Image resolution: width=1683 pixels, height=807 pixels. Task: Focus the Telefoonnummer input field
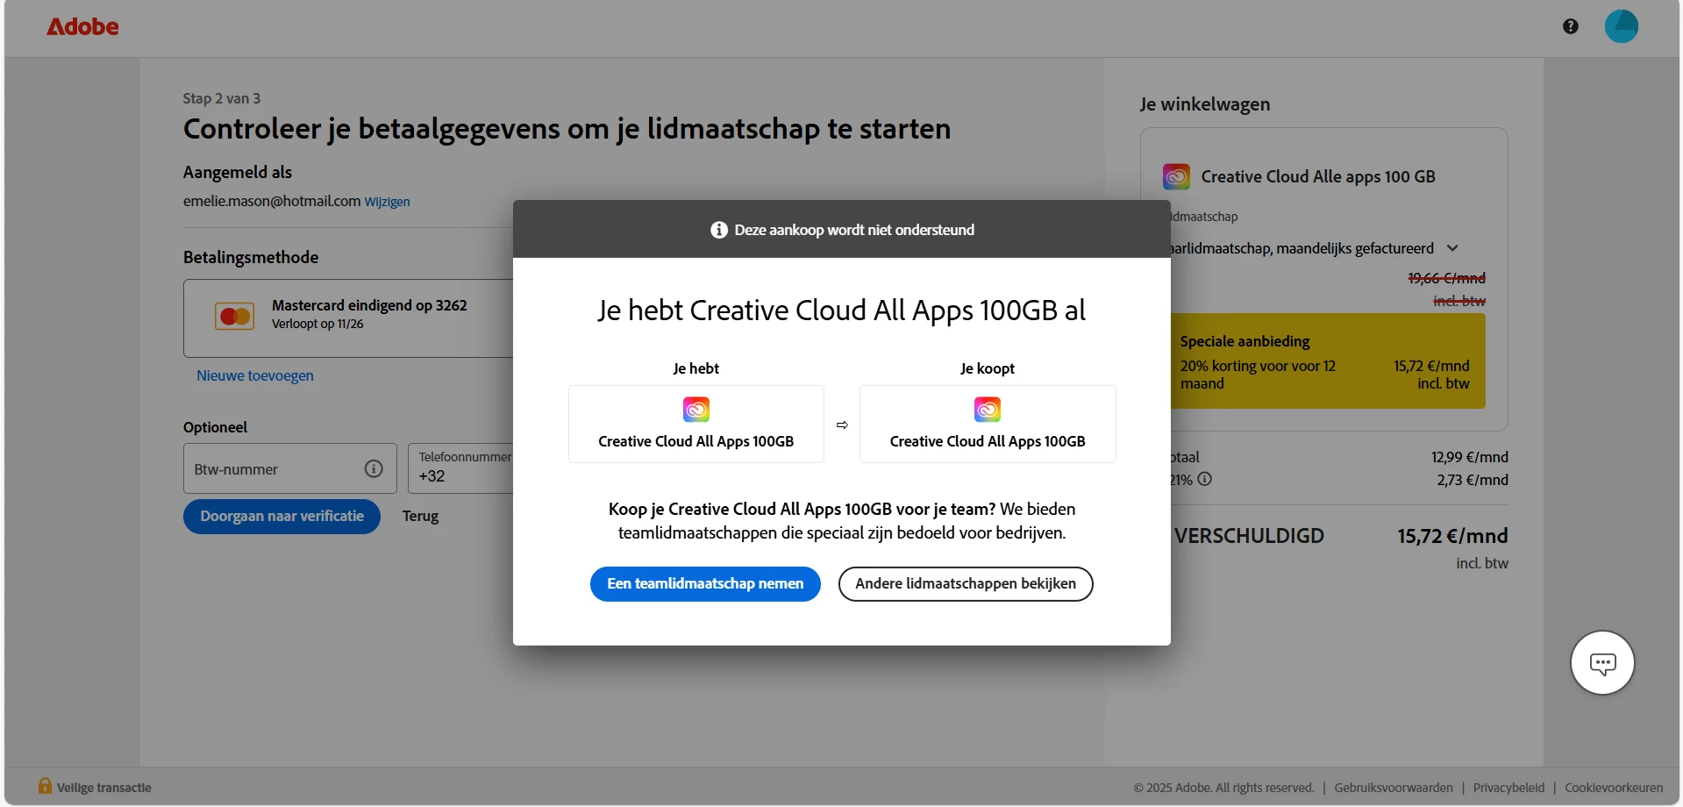[462, 468]
